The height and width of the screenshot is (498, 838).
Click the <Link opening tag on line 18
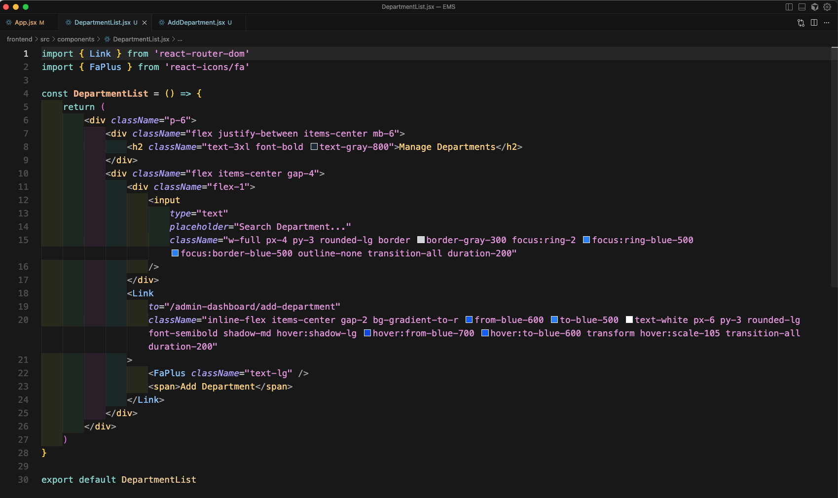(x=141, y=293)
